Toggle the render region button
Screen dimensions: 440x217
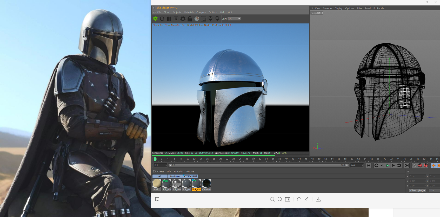[x=204, y=19]
